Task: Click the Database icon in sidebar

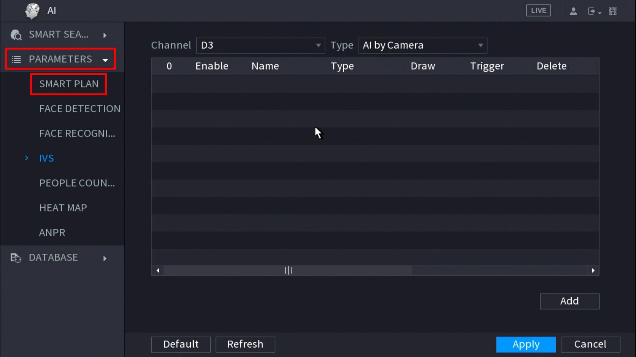Action: [x=16, y=258]
